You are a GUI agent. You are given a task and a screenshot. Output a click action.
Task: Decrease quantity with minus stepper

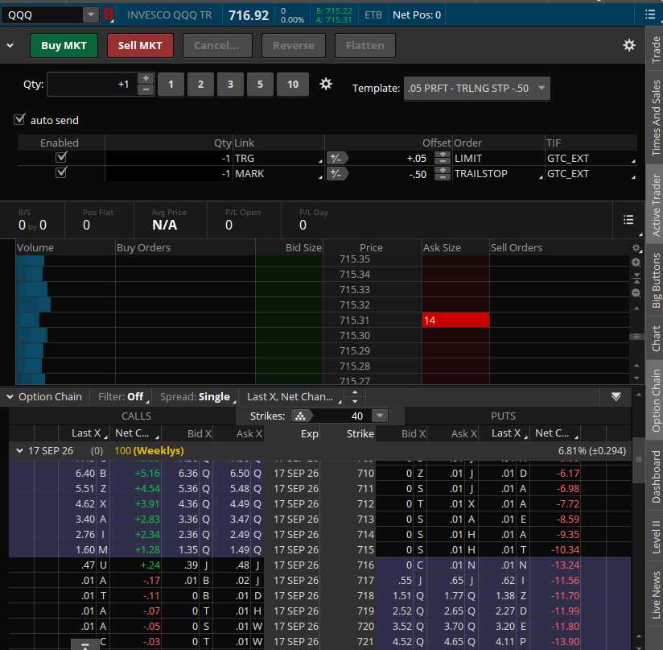(x=146, y=89)
